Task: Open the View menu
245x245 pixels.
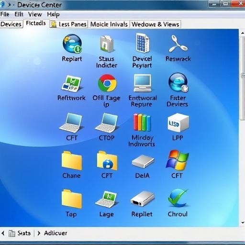Action: (x=35, y=14)
